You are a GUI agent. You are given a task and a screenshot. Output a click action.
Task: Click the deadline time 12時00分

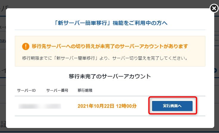[126, 106]
